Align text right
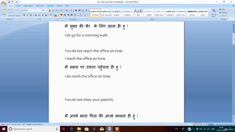The height and width of the screenshot is (132, 235). 68,15
